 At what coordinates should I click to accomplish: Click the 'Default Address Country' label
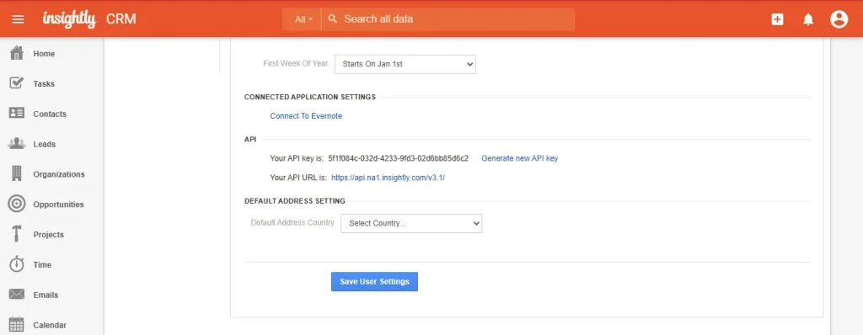(292, 223)
